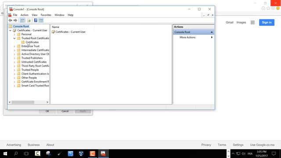Click the Back arrow in MMC toolbar
Viewport: 281px width, 158px height.
coord(11,21)
